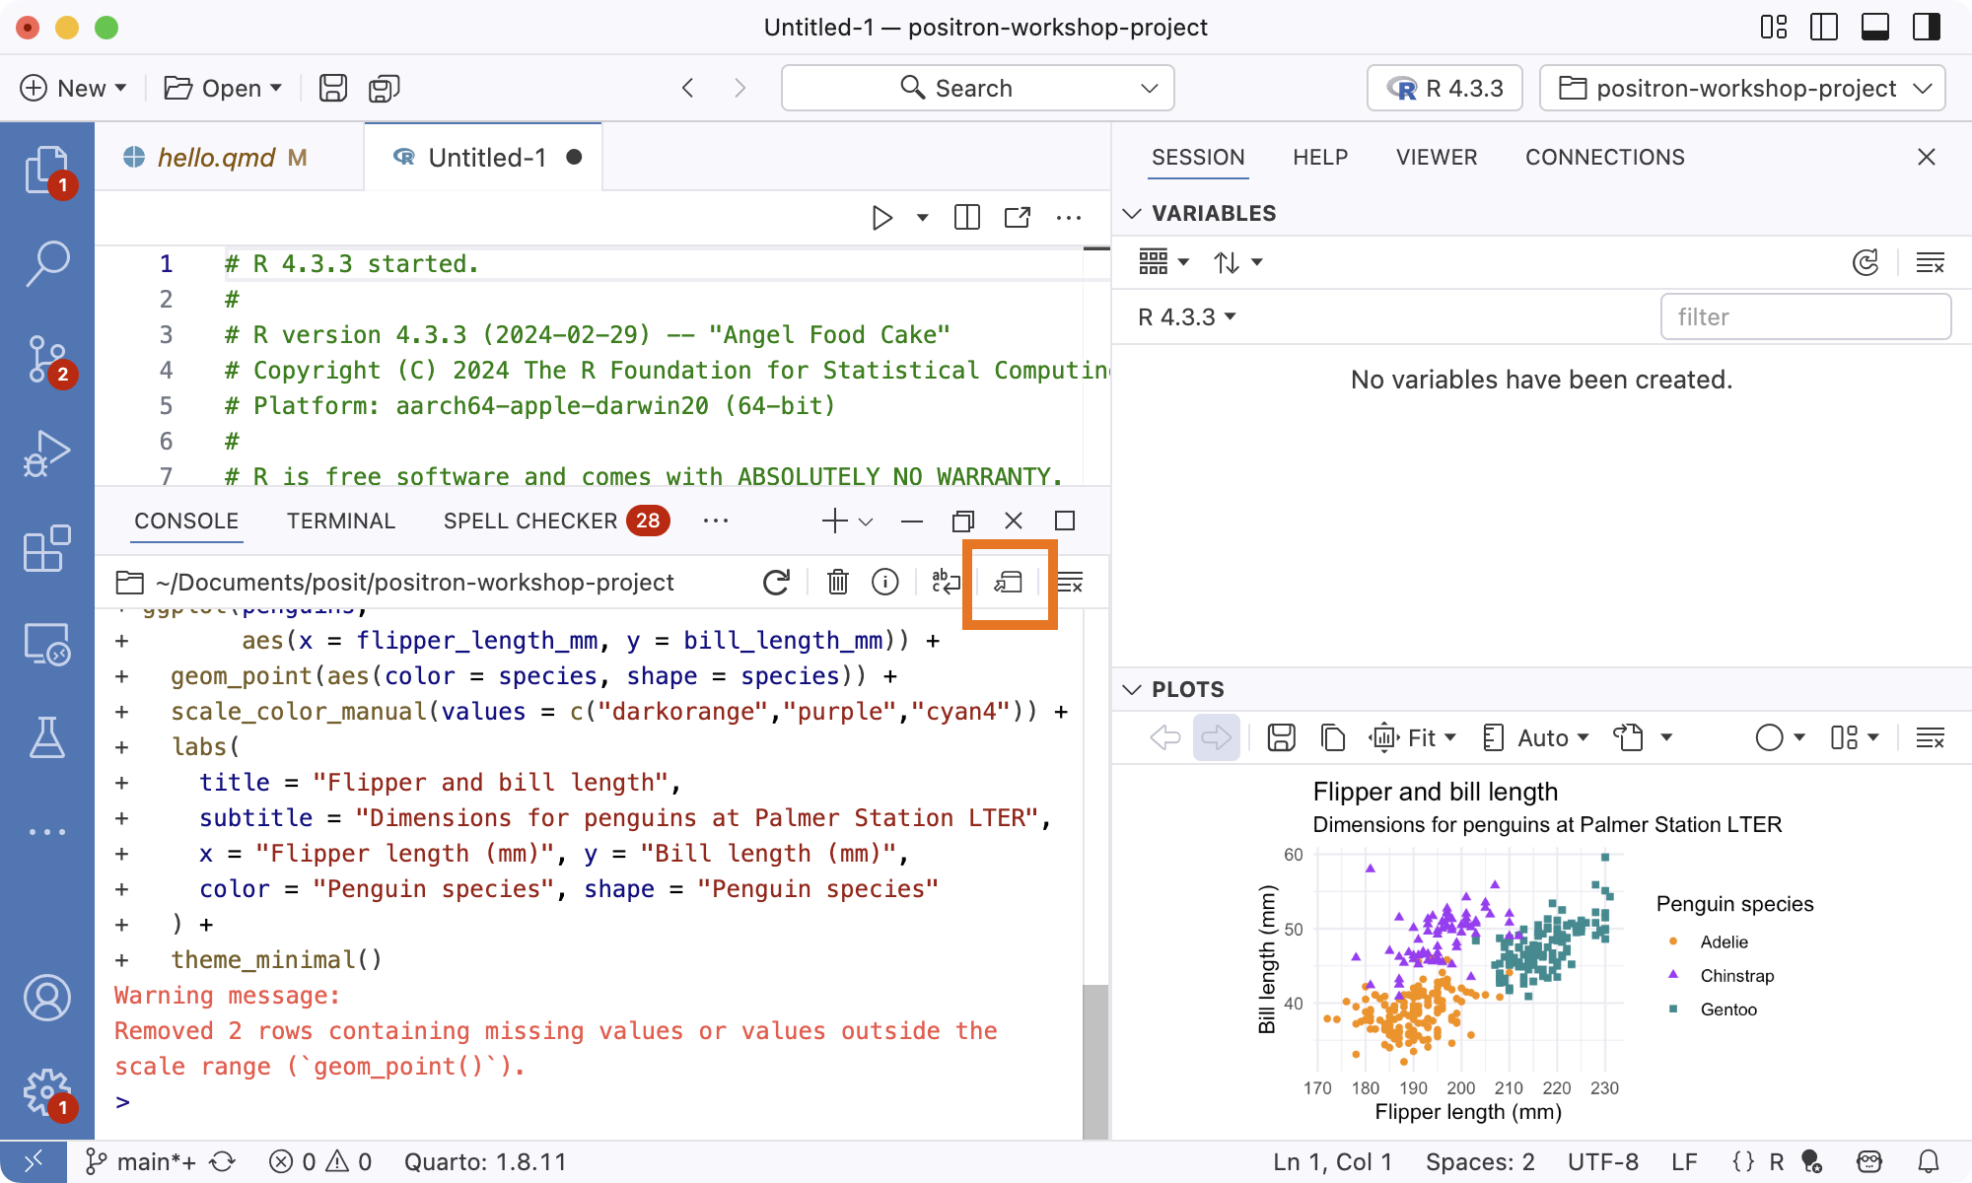Show console session information
This screenshot has height=1183, width=1972.
[885, 583]
